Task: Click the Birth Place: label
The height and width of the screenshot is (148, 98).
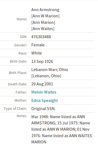Action: coord(18,73)
